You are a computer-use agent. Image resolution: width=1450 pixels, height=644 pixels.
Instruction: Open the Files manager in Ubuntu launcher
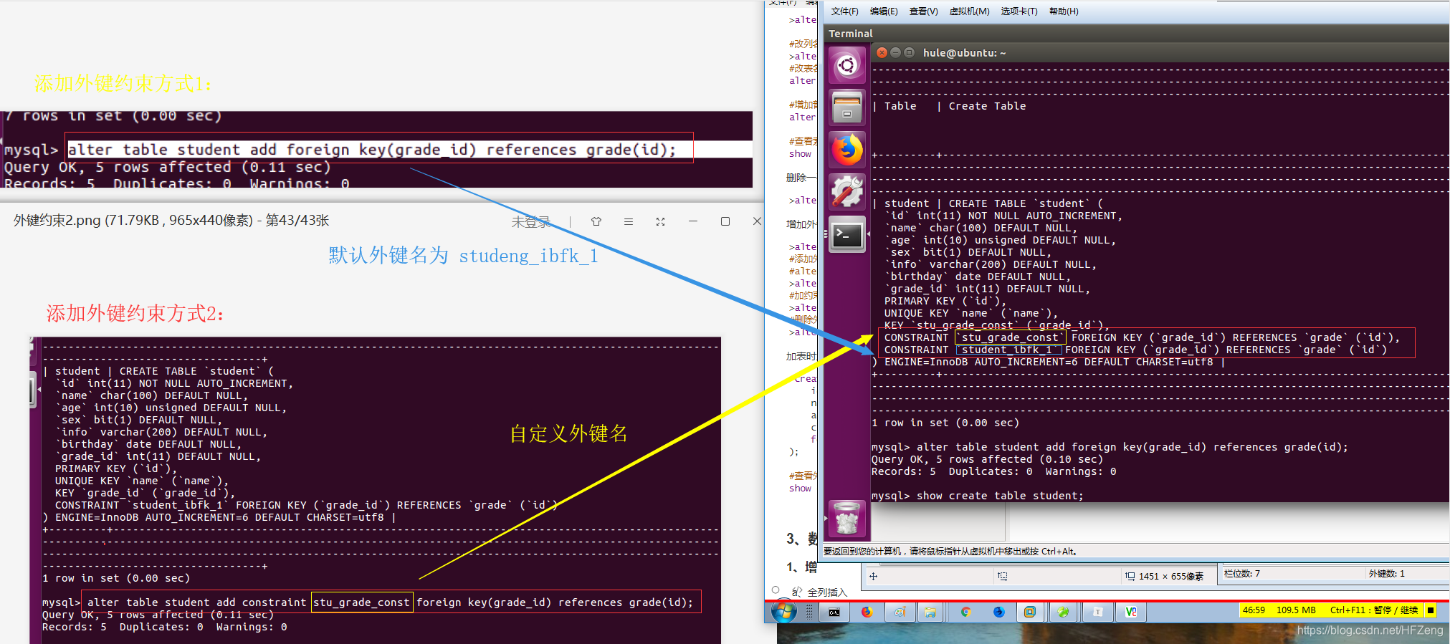(847, 107)
